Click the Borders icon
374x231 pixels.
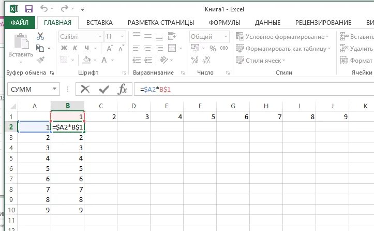click(64, 60)
